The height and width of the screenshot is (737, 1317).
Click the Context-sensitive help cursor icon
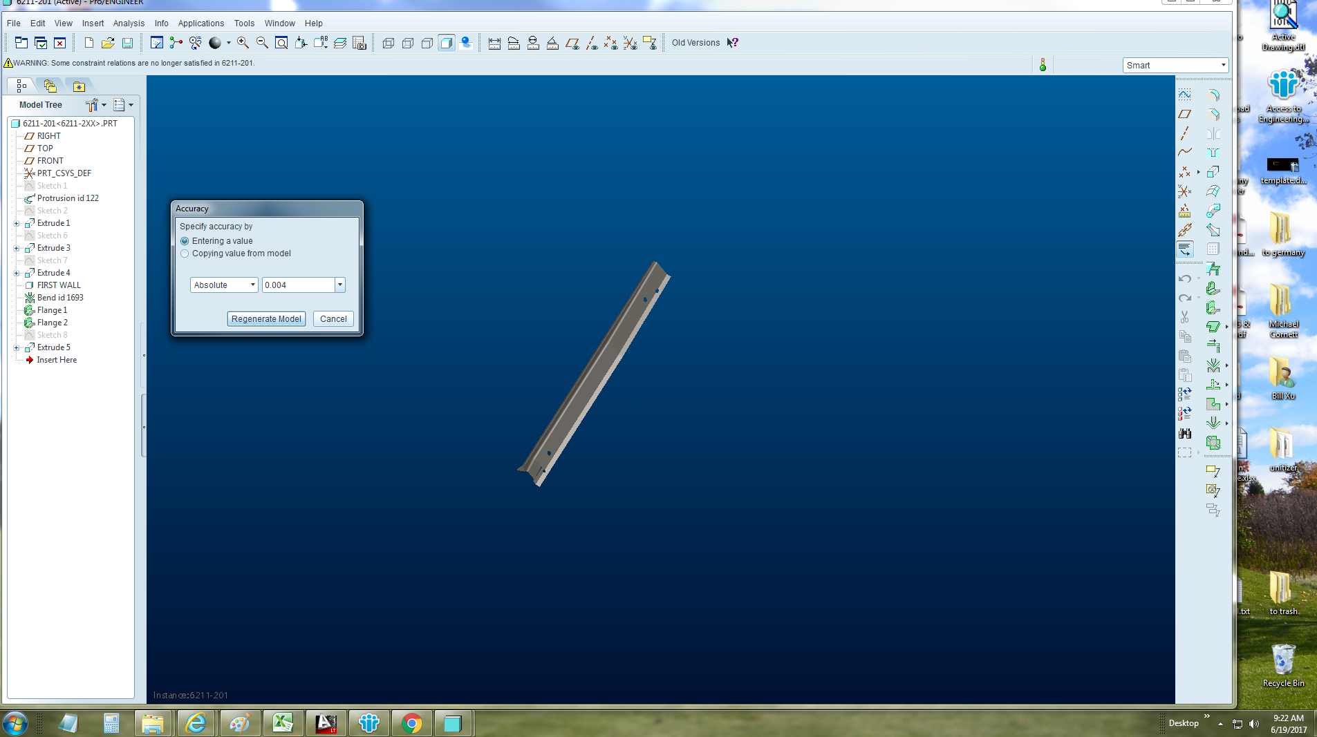[x=733, y=43]
